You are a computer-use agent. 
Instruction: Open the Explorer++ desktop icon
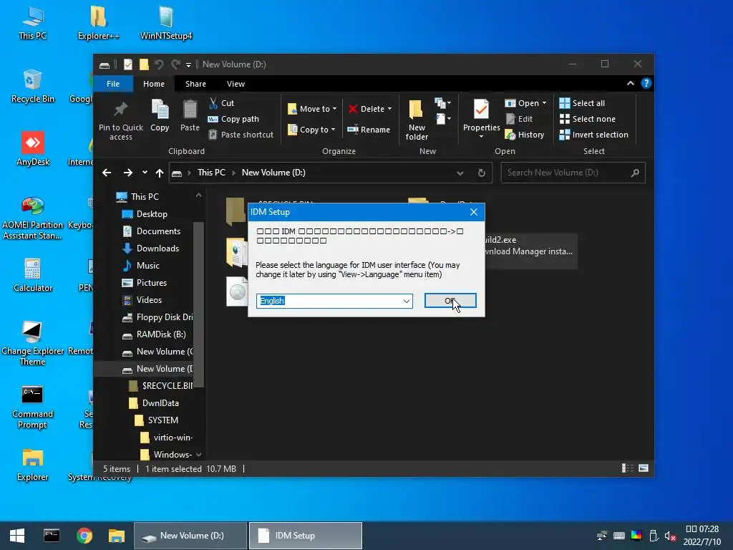[98, 24]
